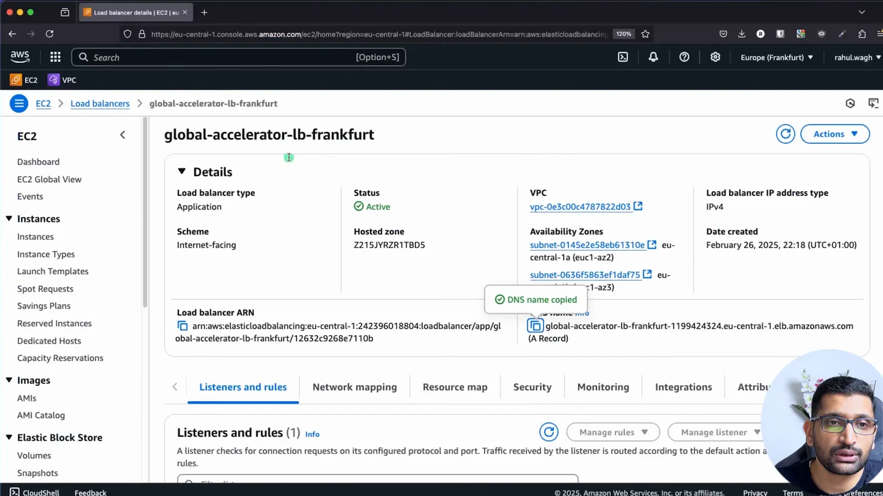Collapse the Elastic Block Store group
This screenshot has height=496, width=883.
(x=9, y=438)
